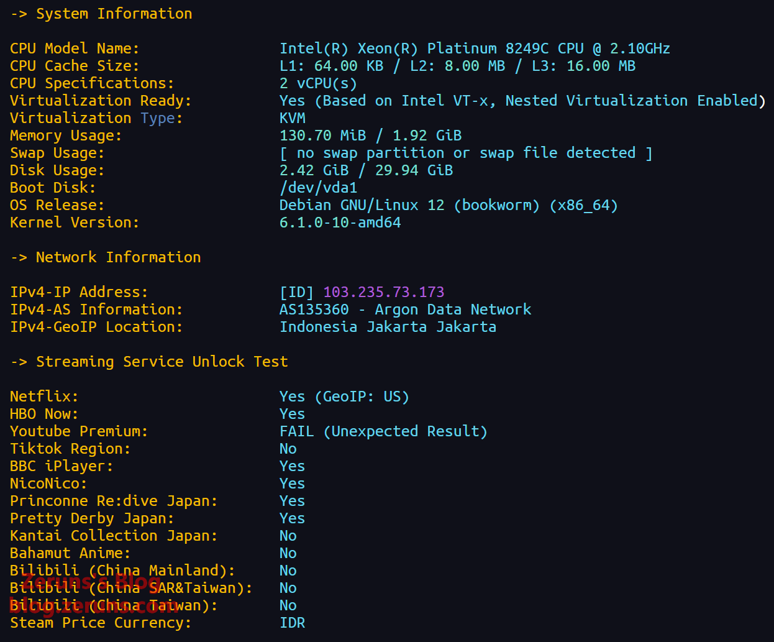Click the FAIL (Unexpected Result) Youtube status
This screenshot has height=642, width=774.
click(383, 431)
